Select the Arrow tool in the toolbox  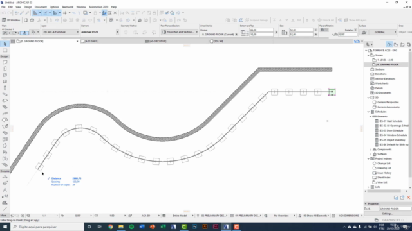(x=5, y=44)
